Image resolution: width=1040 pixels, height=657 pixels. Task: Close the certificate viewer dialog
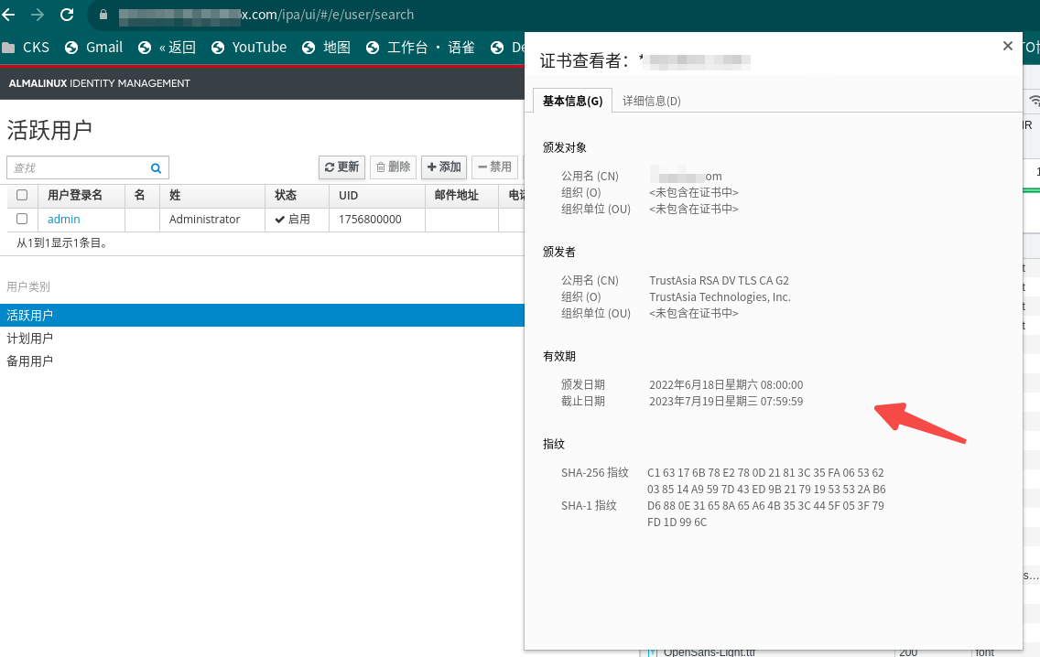pyautogui.click(x=1007, y=46)
